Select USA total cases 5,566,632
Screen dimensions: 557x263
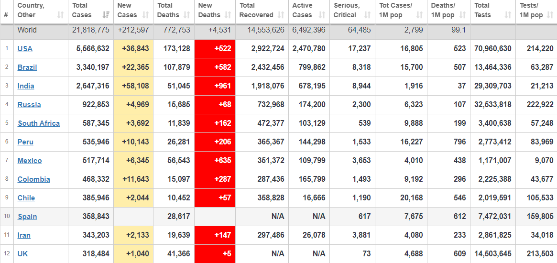(93, 49)
